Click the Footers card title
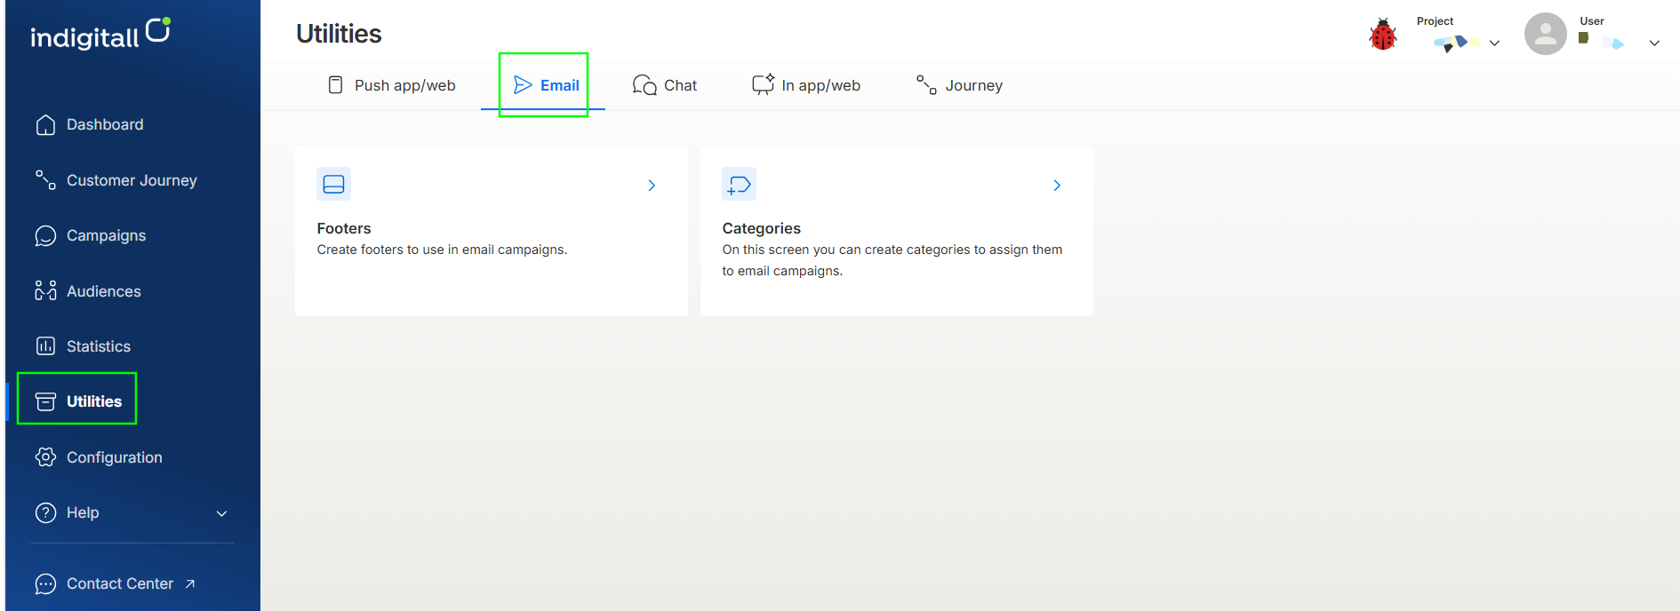Viewport: 1680px width, 611px height. coord(344,228)
